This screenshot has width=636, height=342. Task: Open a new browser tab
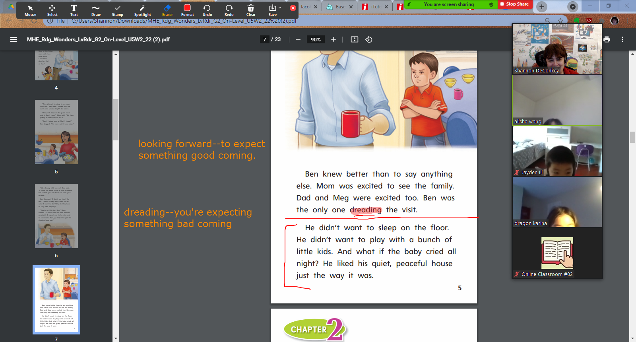coord(542,6)
